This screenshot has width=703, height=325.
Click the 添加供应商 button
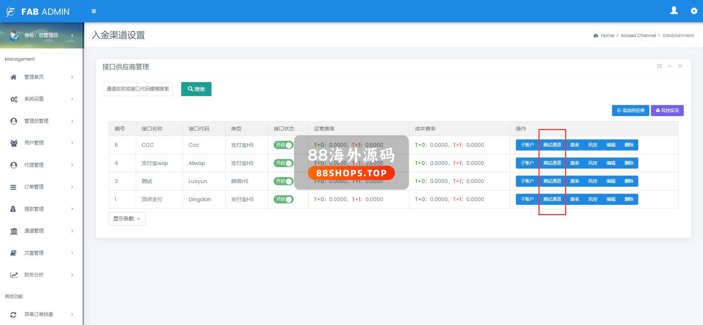click(x=630, y=111)
